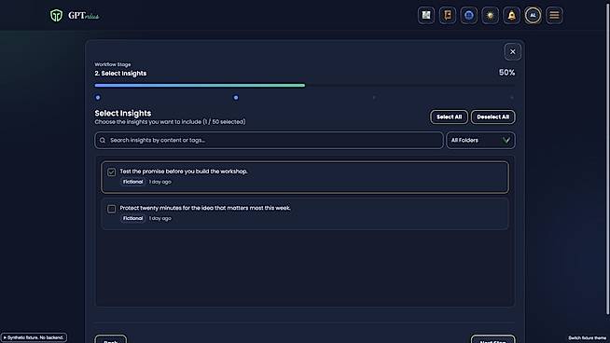The image size is (610, 343).
Task: Toggle the sun theme icon
Action: [x=491, y=16]
